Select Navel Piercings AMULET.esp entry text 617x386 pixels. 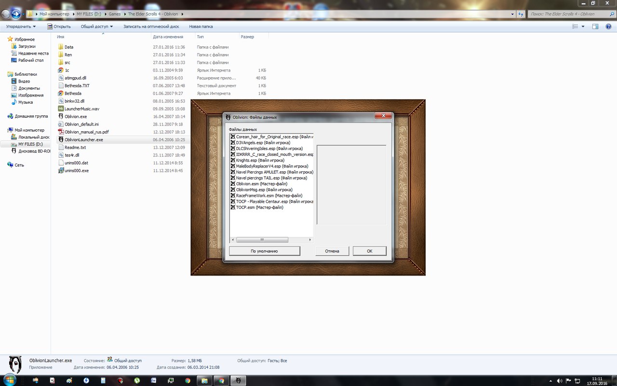click(x=274, y=172)
